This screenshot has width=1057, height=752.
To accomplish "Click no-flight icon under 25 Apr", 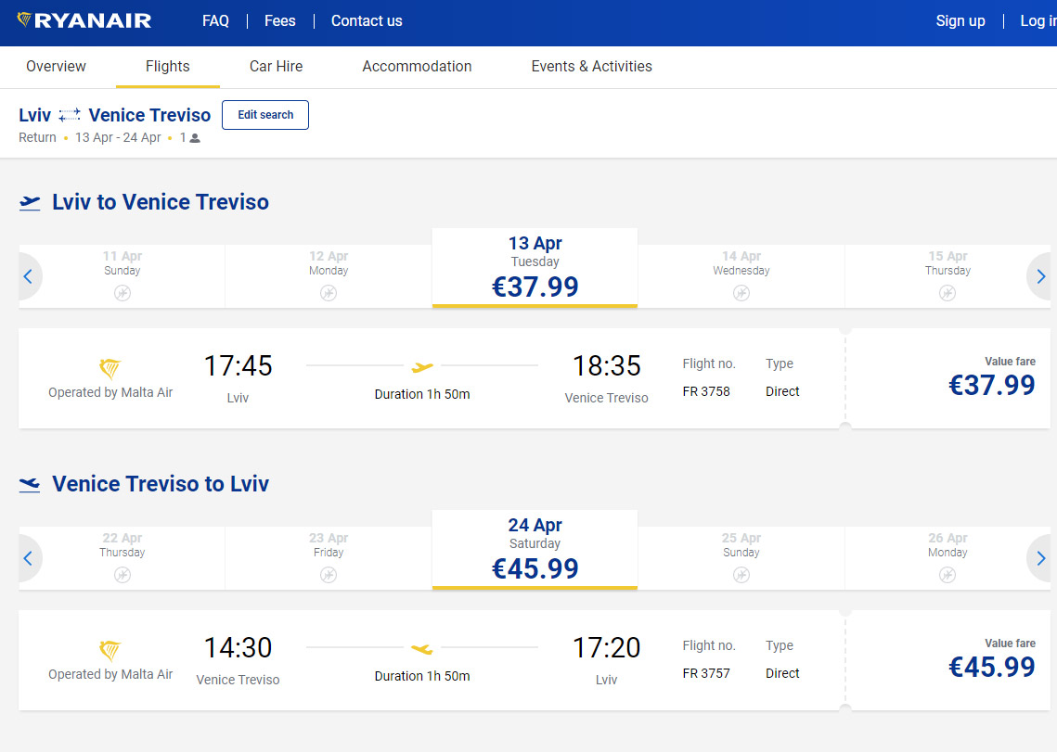I will (741, 575).
